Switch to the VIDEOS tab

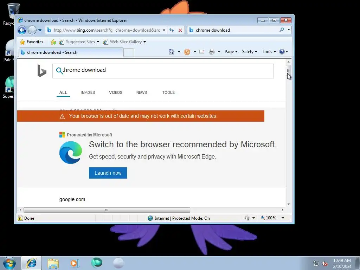pos(115,92)
